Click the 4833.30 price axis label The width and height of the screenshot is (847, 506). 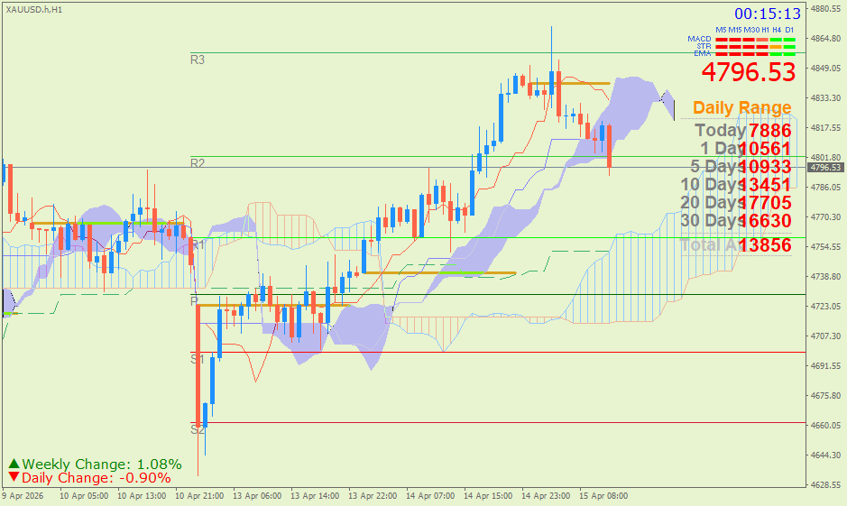click(x=825, y=97)
